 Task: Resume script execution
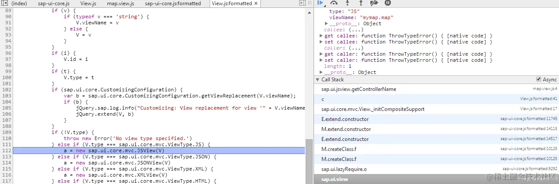321,3
